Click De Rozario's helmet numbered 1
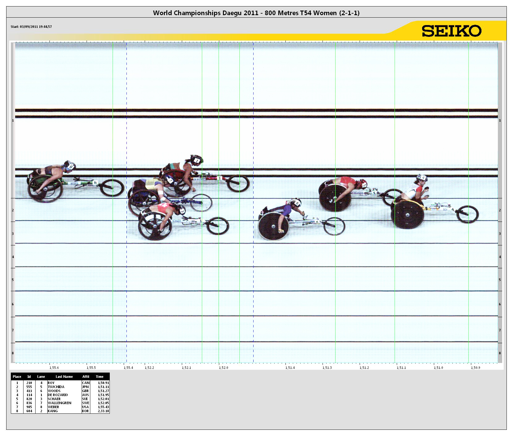Screen dimensions: 513x436 [x=196, y=160]
